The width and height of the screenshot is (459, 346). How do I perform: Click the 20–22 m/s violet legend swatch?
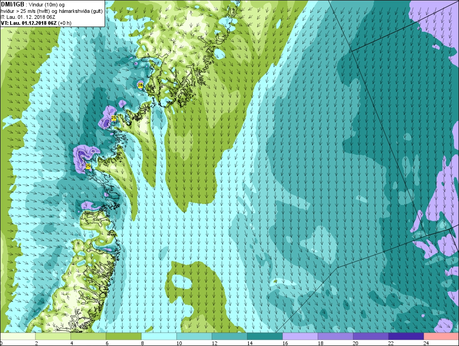coord(370,336)
